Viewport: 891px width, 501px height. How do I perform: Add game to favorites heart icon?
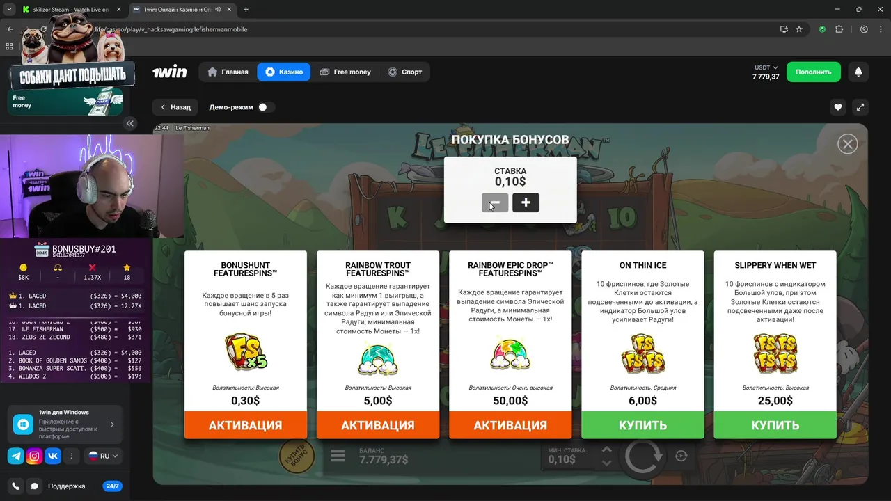838,107
